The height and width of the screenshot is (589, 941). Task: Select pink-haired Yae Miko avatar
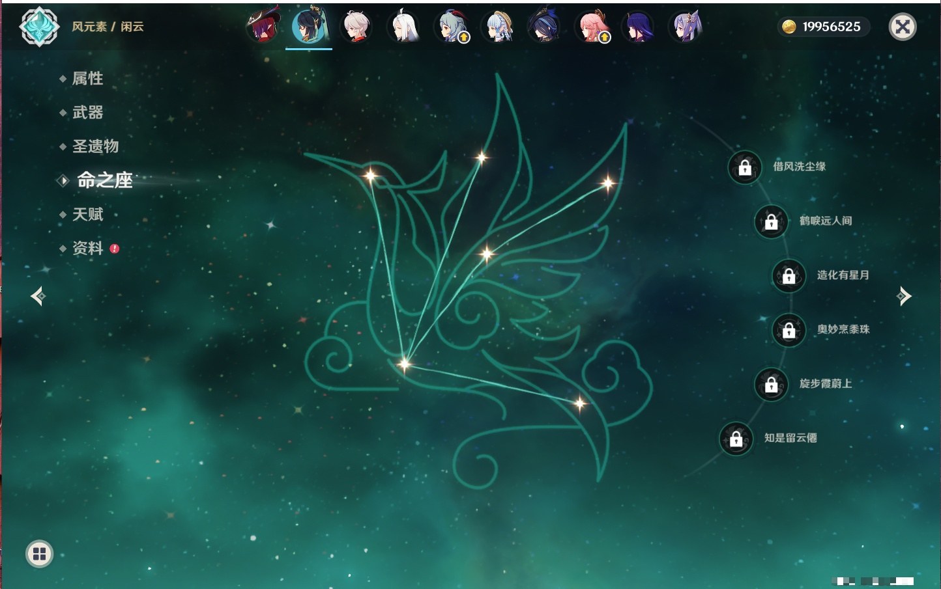(592, 26)
